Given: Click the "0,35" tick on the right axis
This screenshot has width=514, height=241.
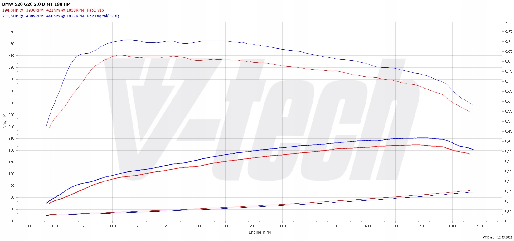Looking at the screenshot, I should [x=508, y=151].
